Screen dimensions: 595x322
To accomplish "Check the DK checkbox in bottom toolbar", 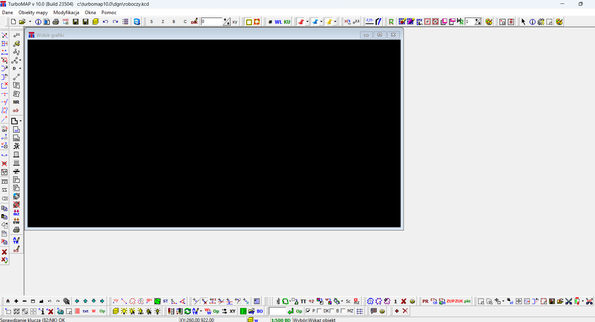I will (x=320, y=311).
